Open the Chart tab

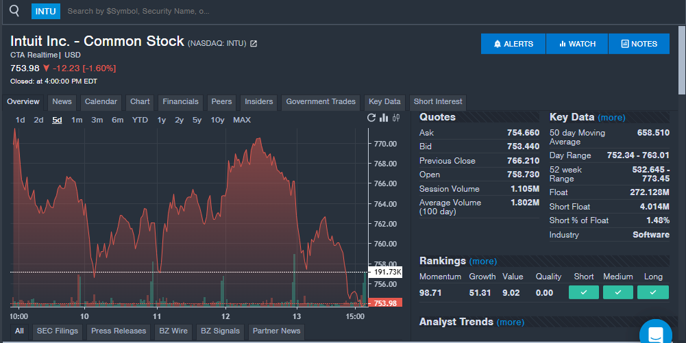click(140, 102)
